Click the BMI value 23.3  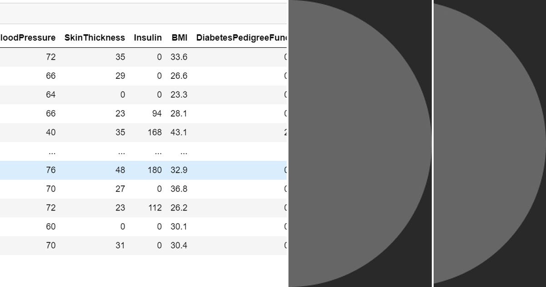pyautogui.click(x=179, y=95)
